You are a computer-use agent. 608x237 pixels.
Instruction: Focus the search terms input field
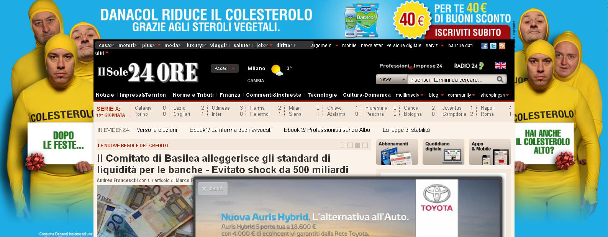pos(451,80)
